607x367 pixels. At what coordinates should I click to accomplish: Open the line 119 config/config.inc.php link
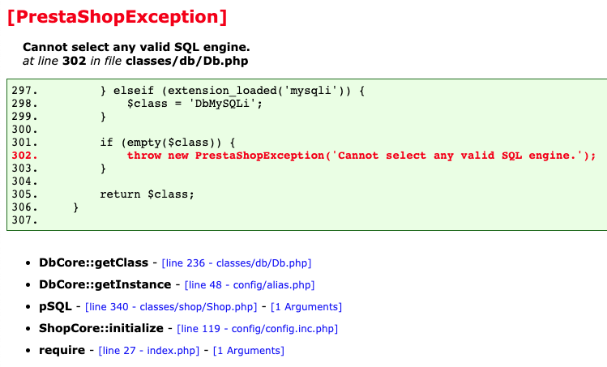pyautogui.click(x=258, y=329)
